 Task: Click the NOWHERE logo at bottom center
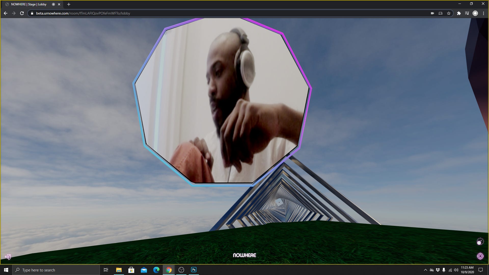pyautogui.click(x=244, y=255)
